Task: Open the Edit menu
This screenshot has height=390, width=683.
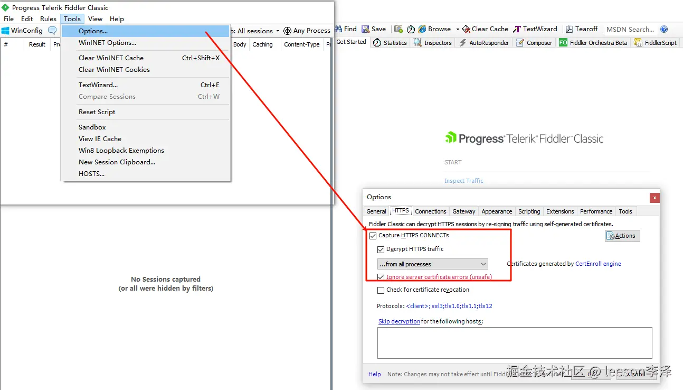Action: click(27, 18)
